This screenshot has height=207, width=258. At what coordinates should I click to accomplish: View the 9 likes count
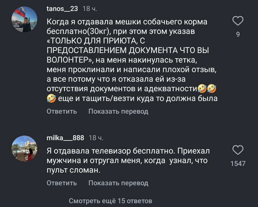pos(238,35)
